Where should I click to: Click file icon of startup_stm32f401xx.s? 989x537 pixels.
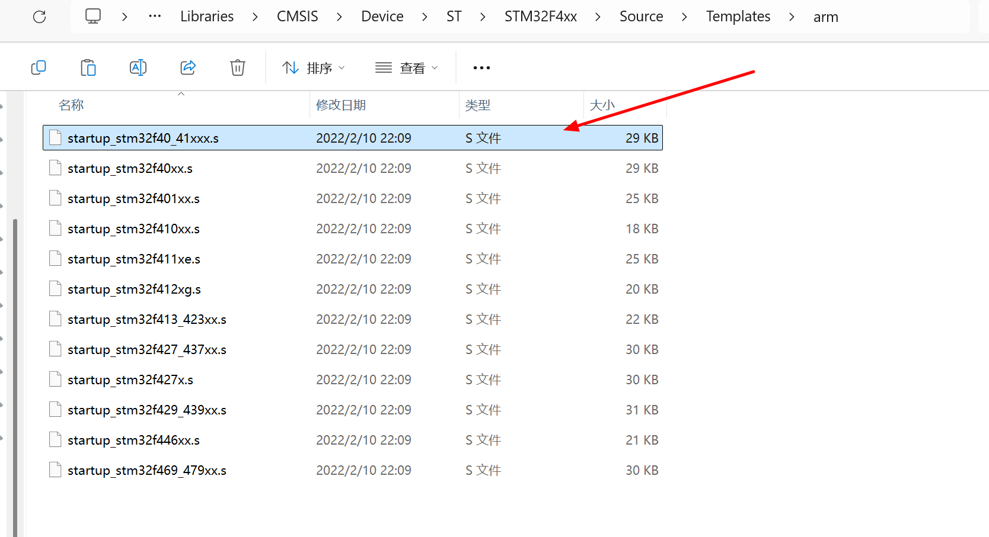click(x=55, y=198)
